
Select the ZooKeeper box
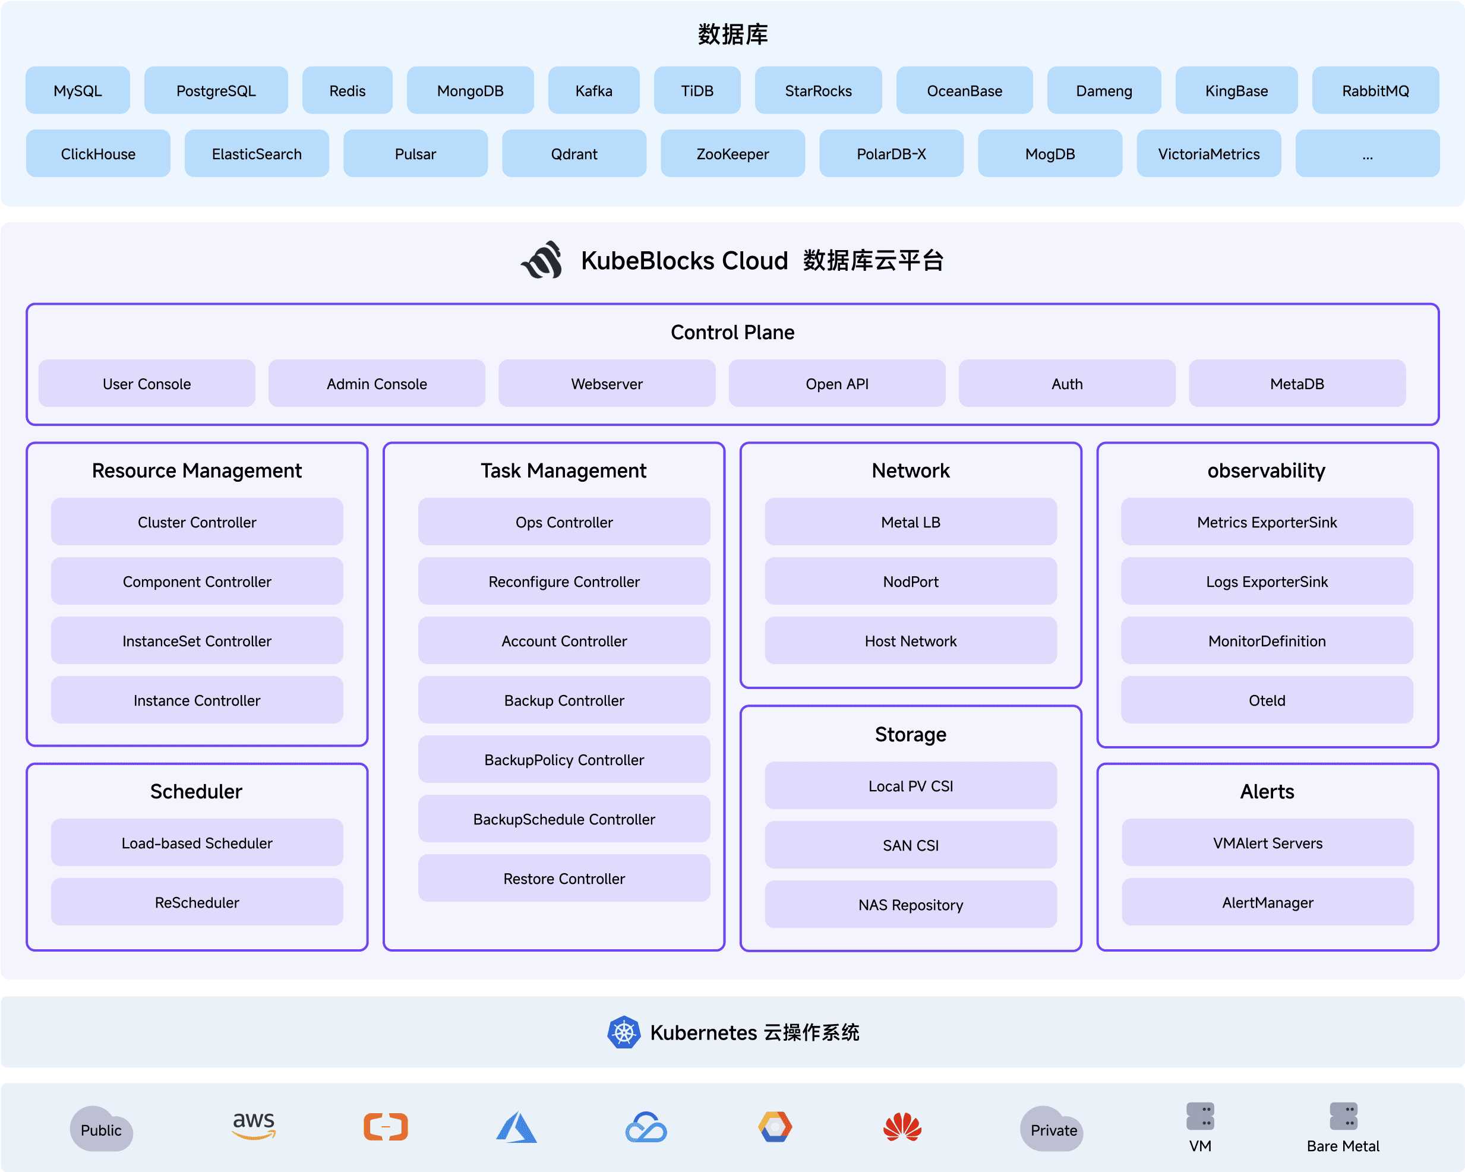732,153
